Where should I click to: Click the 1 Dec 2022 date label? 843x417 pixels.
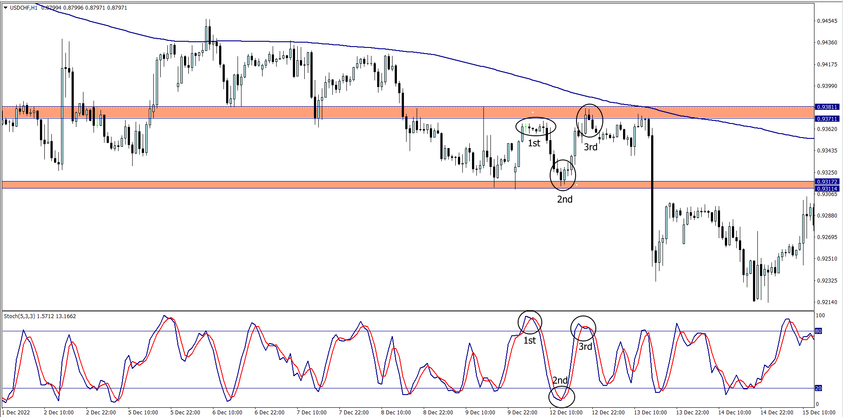coord(16,413)
